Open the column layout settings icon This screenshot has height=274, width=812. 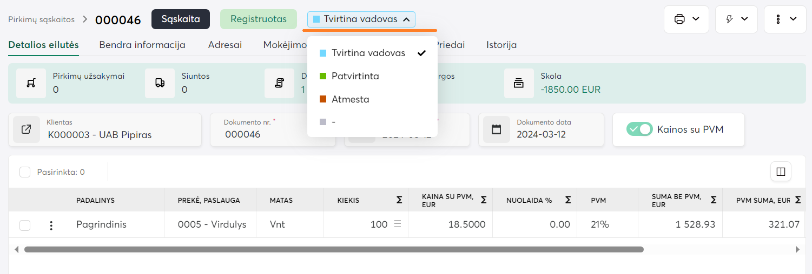tap(781, 172)
